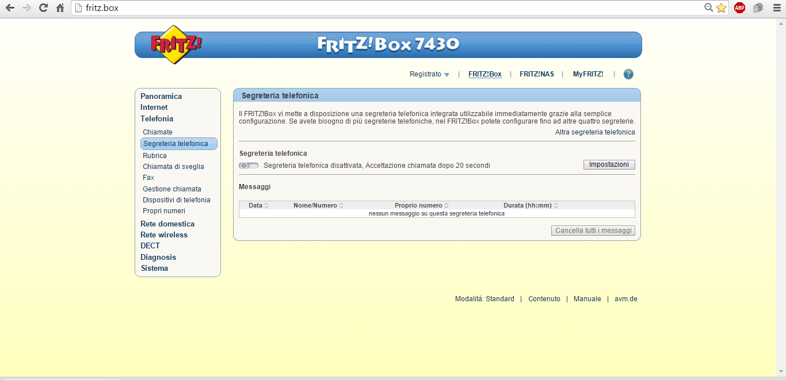Switch to the FRITZ!NAS top tab
Viewport: 786px width, 380px height.
[537, 74]
